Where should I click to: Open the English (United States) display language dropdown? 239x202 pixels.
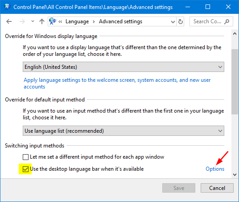(124, 67)
